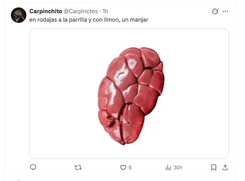
Task: Open the @Carpinctes handle link
Action: (80, 11)
